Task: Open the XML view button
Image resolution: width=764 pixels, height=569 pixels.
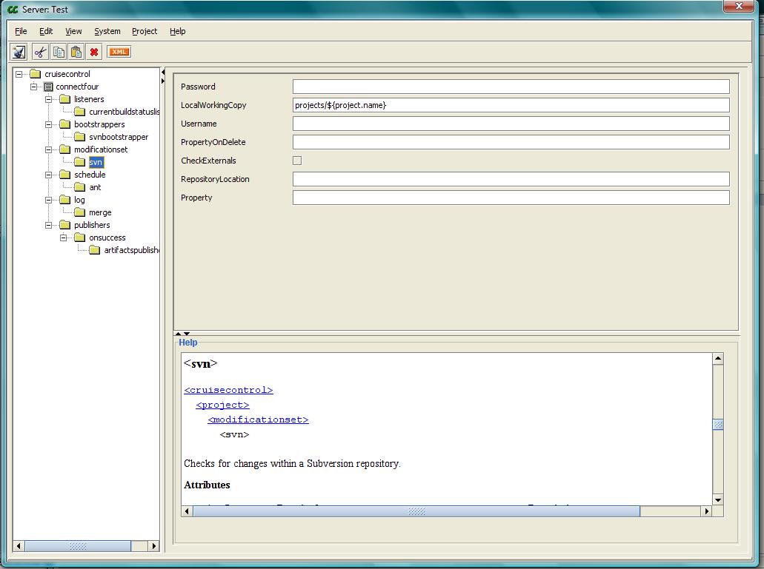Action: click(119, 52)
